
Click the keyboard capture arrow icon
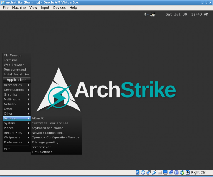(x=187, y=172)
